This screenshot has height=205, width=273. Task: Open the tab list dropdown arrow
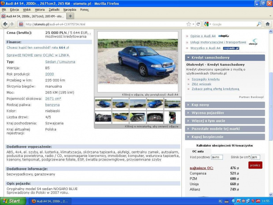(270, 16)
